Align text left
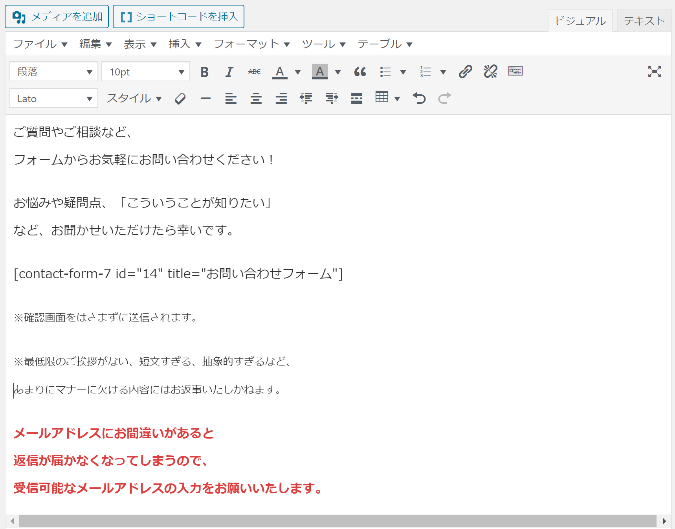The width and height of the screenshot is (675, 529). pyautogui.click(x=231, y=98)
